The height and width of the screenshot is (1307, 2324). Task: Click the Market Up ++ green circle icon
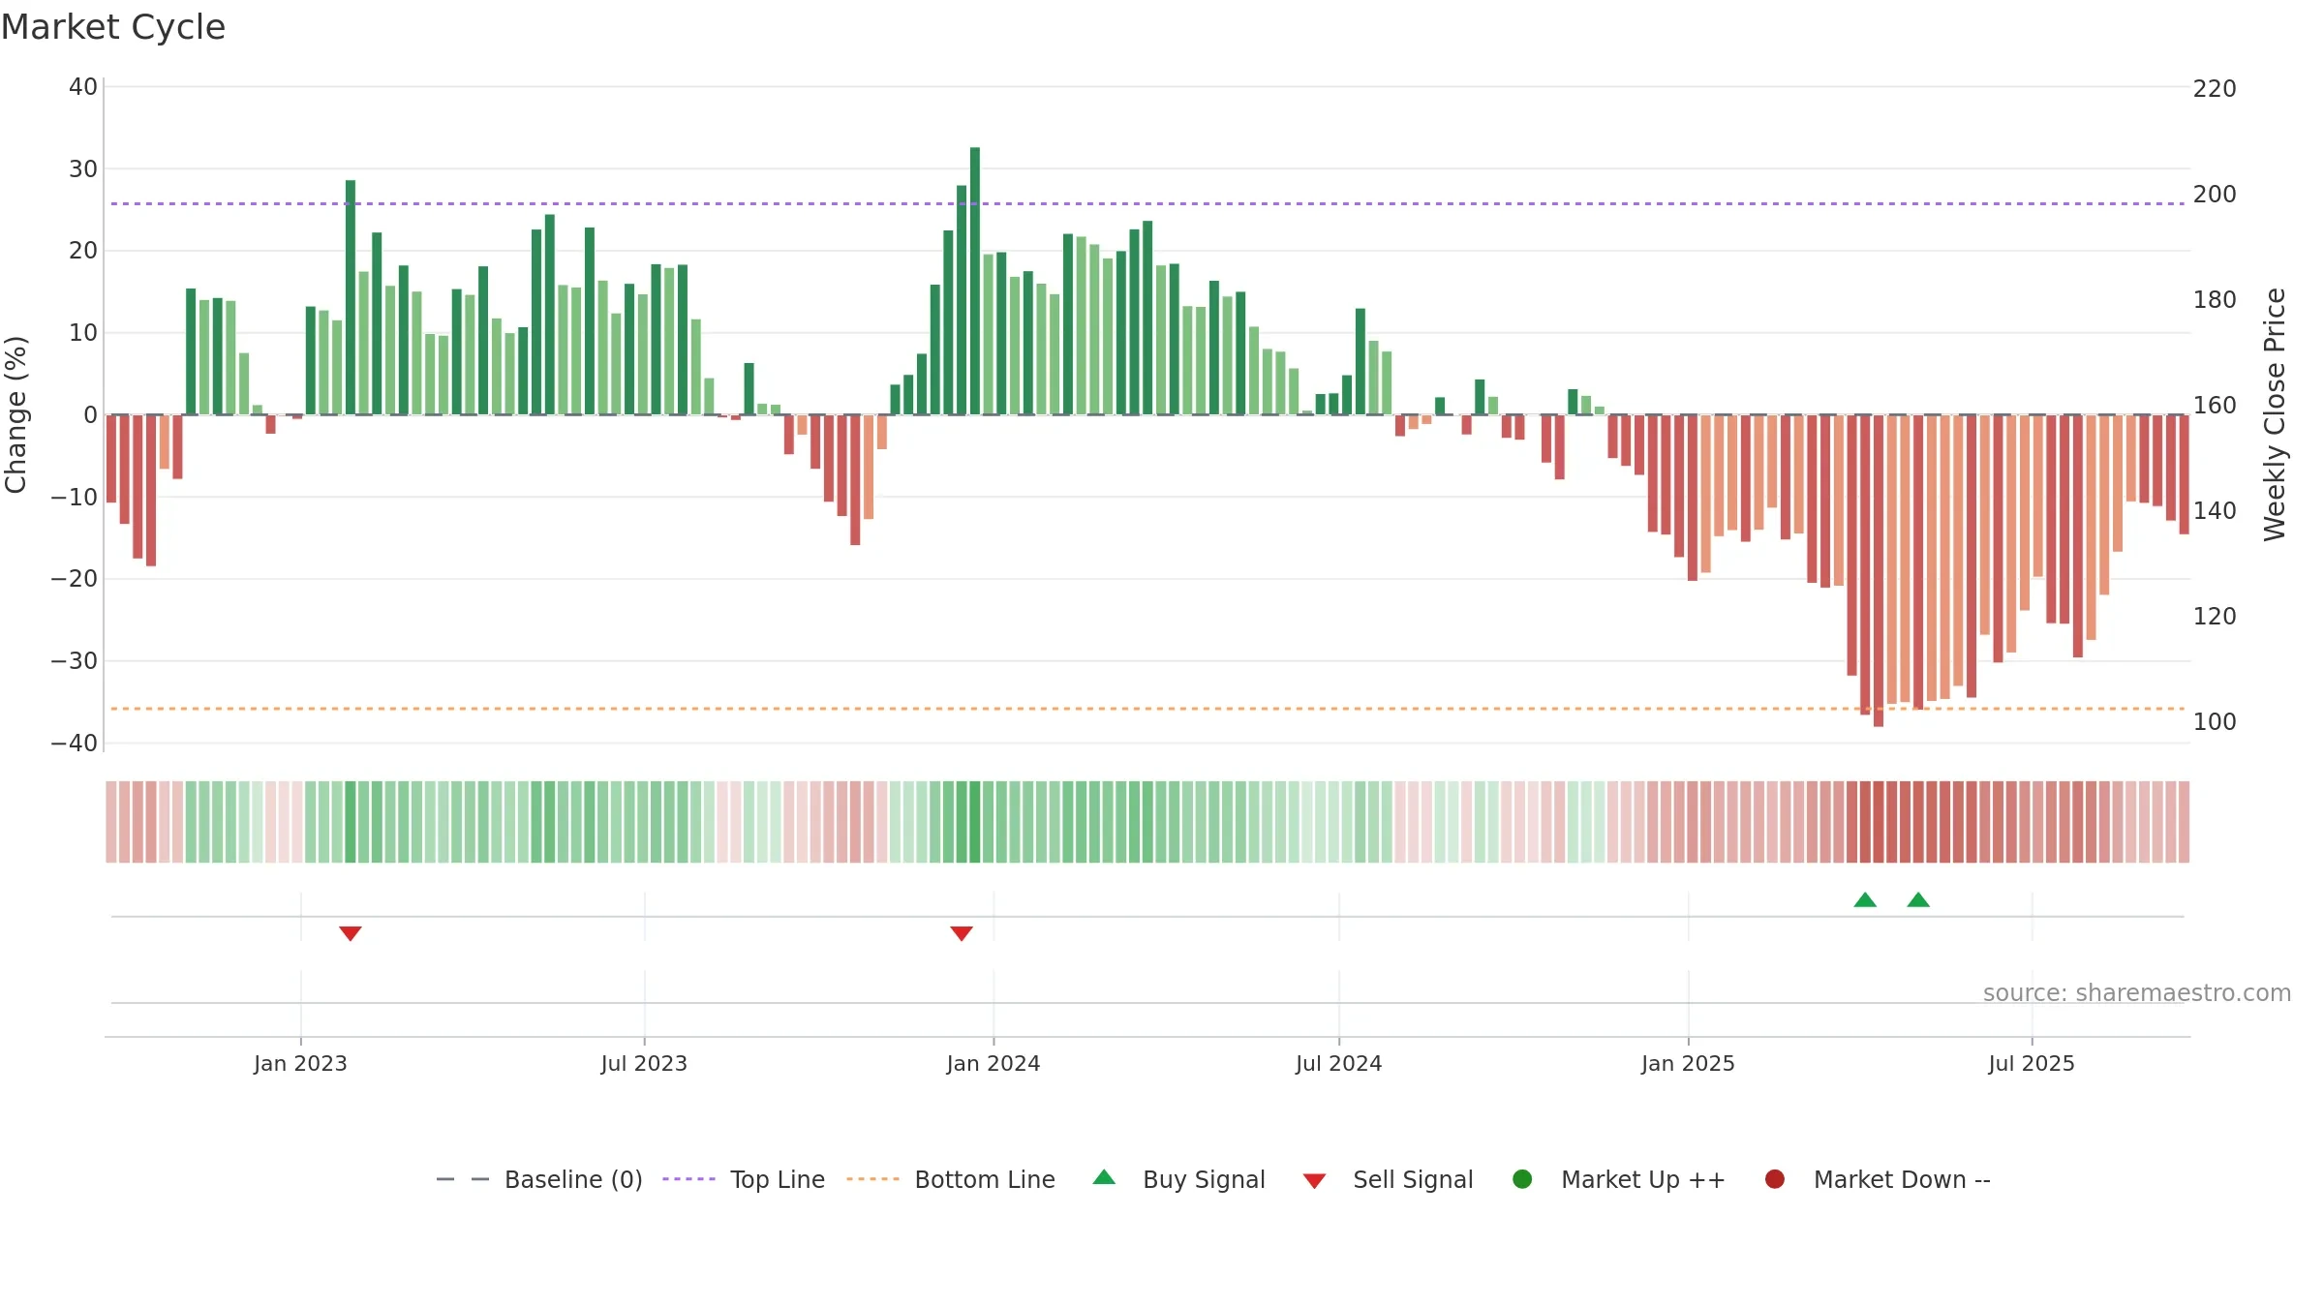click(1522, 1179)
